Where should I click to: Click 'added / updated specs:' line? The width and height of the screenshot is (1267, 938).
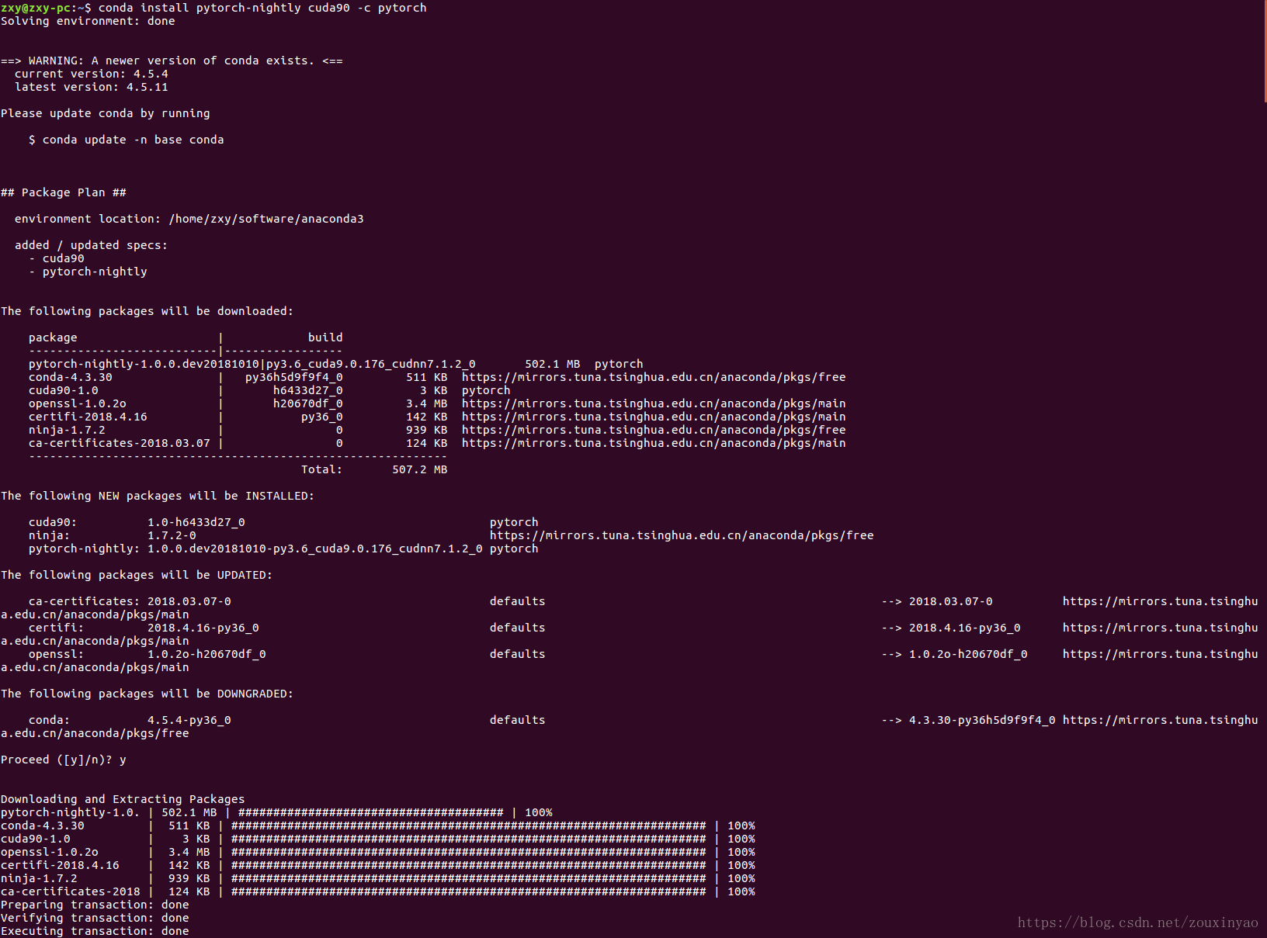click(x=91, y=245)
